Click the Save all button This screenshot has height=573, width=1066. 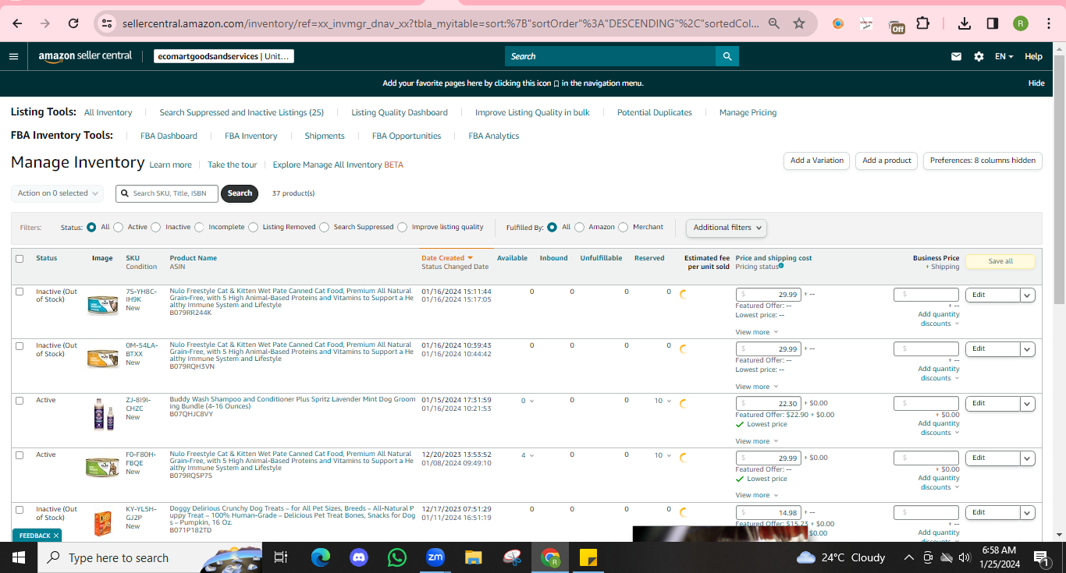tap(1000, 261)
